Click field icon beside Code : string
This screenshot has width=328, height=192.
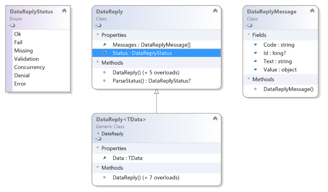tap(256, 44)
